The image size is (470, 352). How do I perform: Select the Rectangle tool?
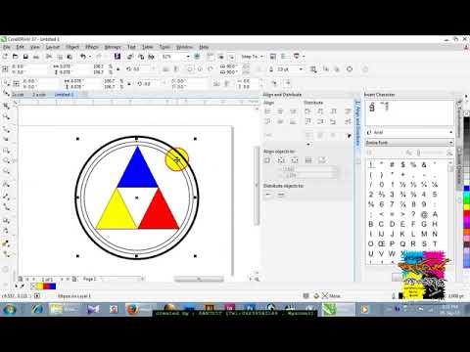point(6,151)
